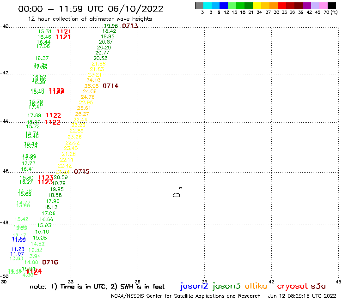This screenshot has height=300, width=342.
Task: Click the '0715' time stamp
Action: point(82,172)
